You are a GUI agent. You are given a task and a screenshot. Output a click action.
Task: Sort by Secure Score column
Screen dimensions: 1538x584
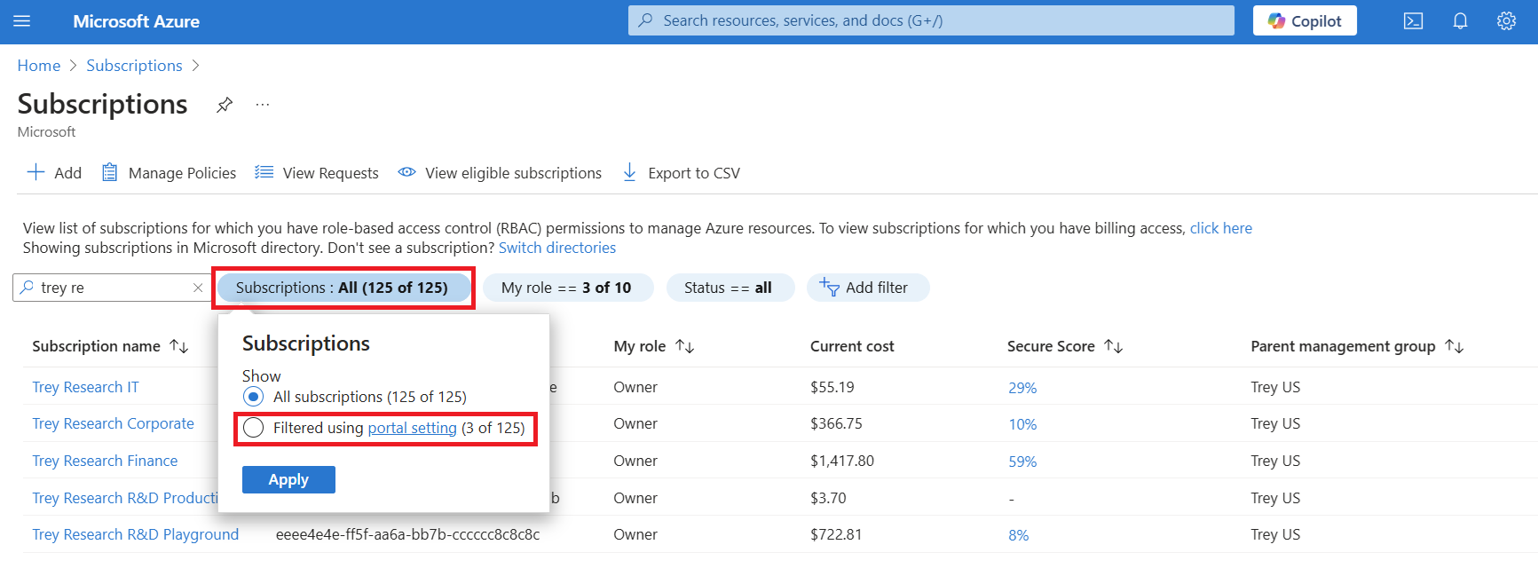pos(1065,346)
